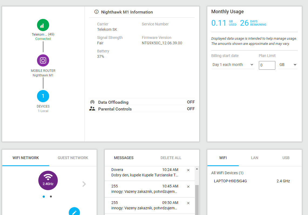Open the LAPTOP-H9D5IG4G device entry

pyautogui.click(x=230, y=181)
